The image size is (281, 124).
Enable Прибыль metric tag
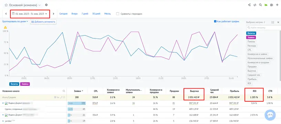(x=252, y=79)
